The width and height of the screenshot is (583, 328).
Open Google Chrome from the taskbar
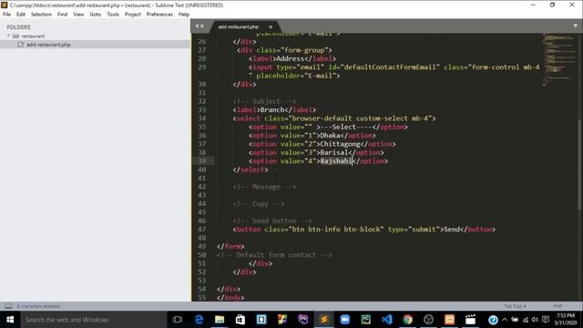pyautogui.click(x=407, y=320)
